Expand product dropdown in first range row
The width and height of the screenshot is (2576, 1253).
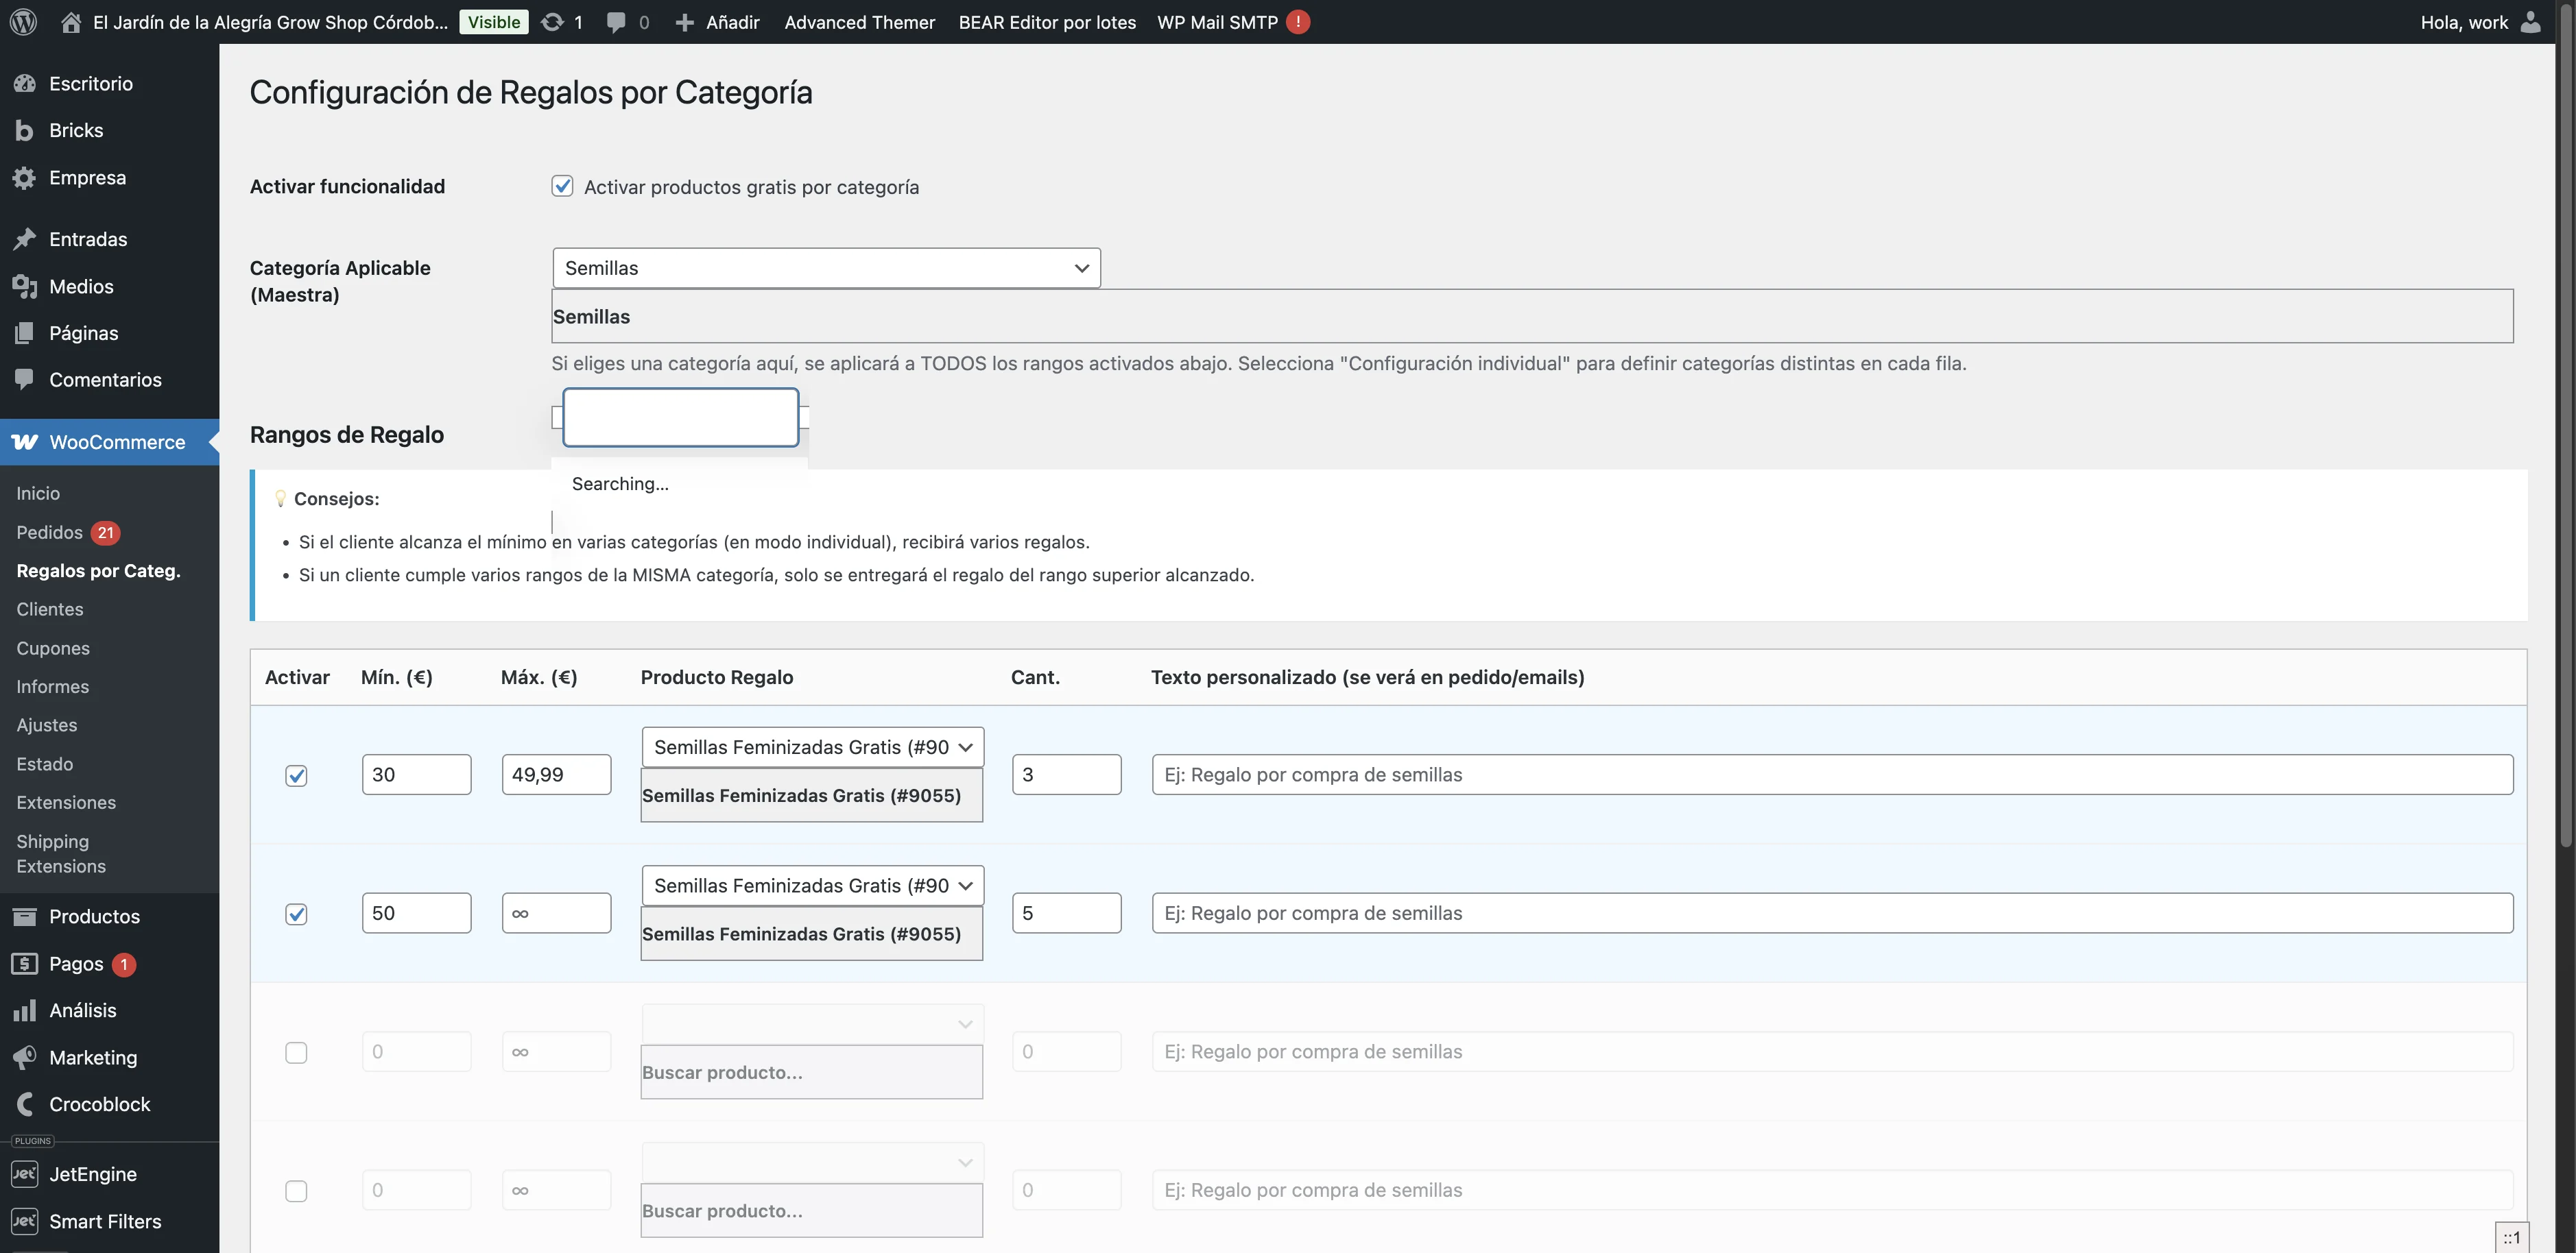[x=812, y=747]
